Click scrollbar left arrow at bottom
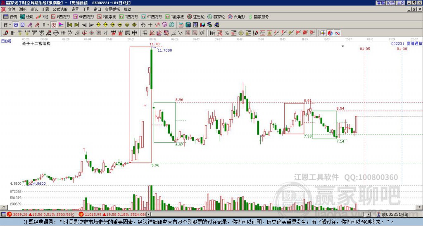Screen dimensions: 423x226 148,214
